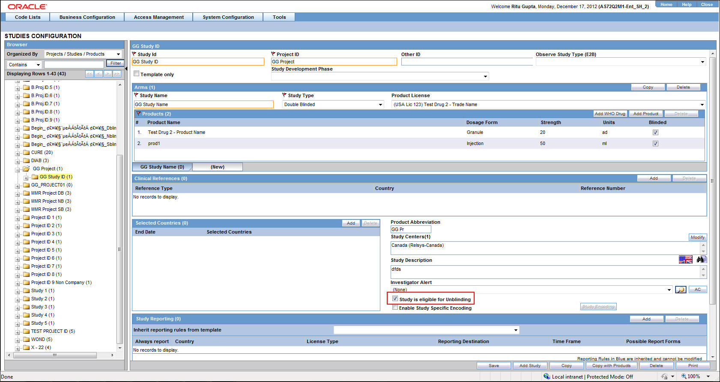720x382 pixels.
Task: Open the Product License dropdown
Action: [702, 105]
